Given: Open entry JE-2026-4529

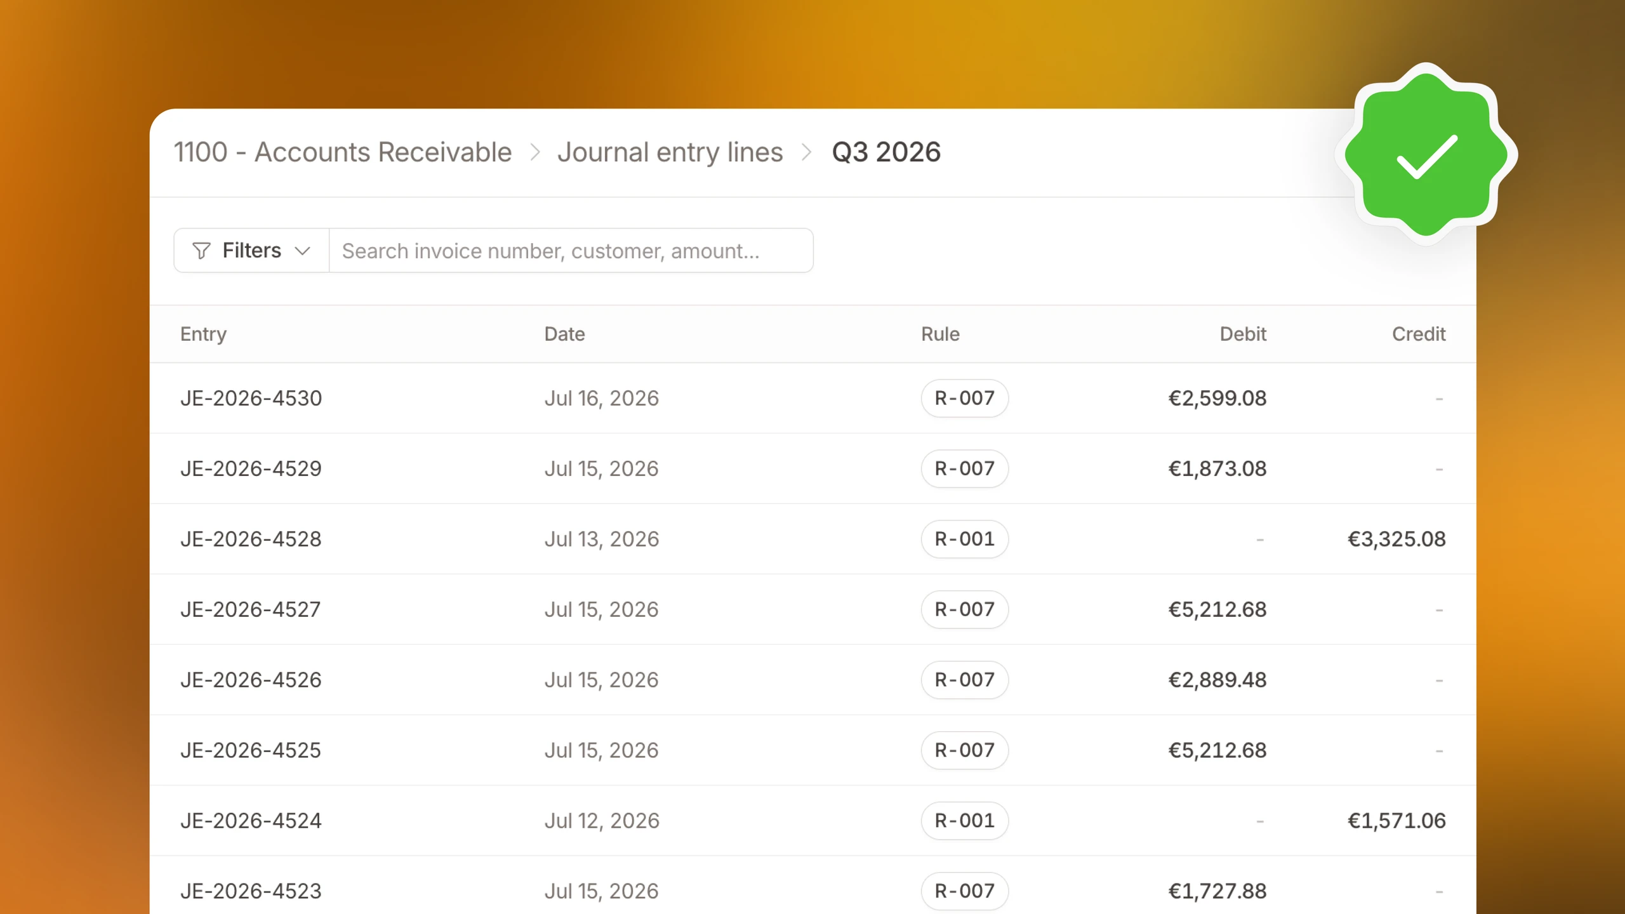Looking at the screenshot, I should click(x=251, y=468).
